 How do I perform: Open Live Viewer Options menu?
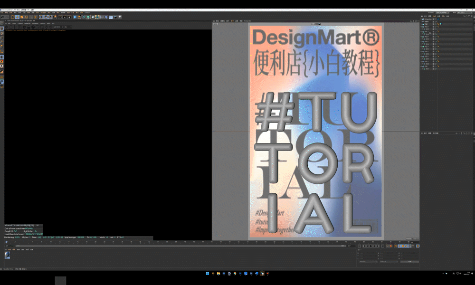pos(42,23)
